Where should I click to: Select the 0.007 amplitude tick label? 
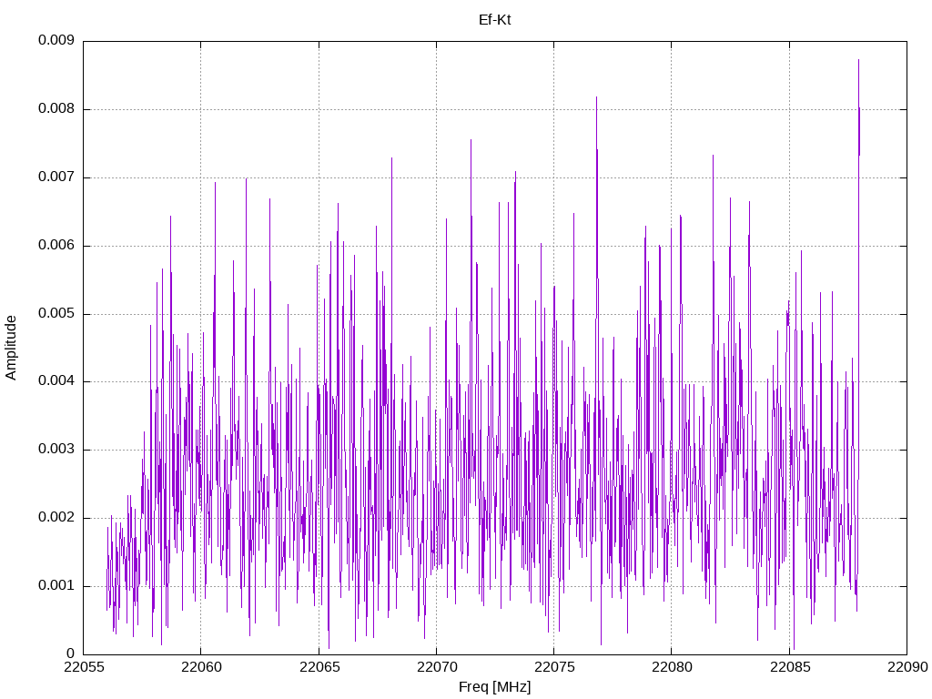click(56, 177)
